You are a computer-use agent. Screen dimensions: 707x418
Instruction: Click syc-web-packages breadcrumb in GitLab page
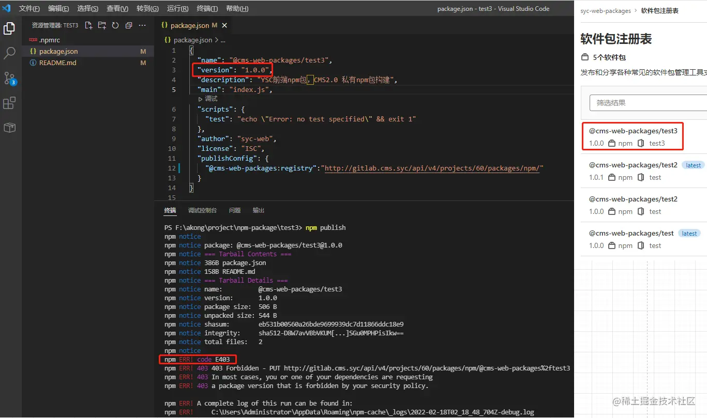[606, 11]
